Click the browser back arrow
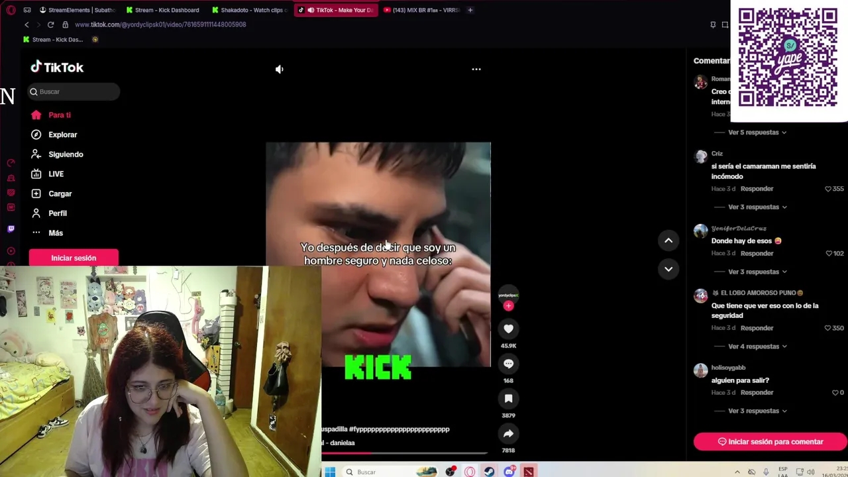The width and height of the screenshot is (848, 477). (x=26, y=25)
